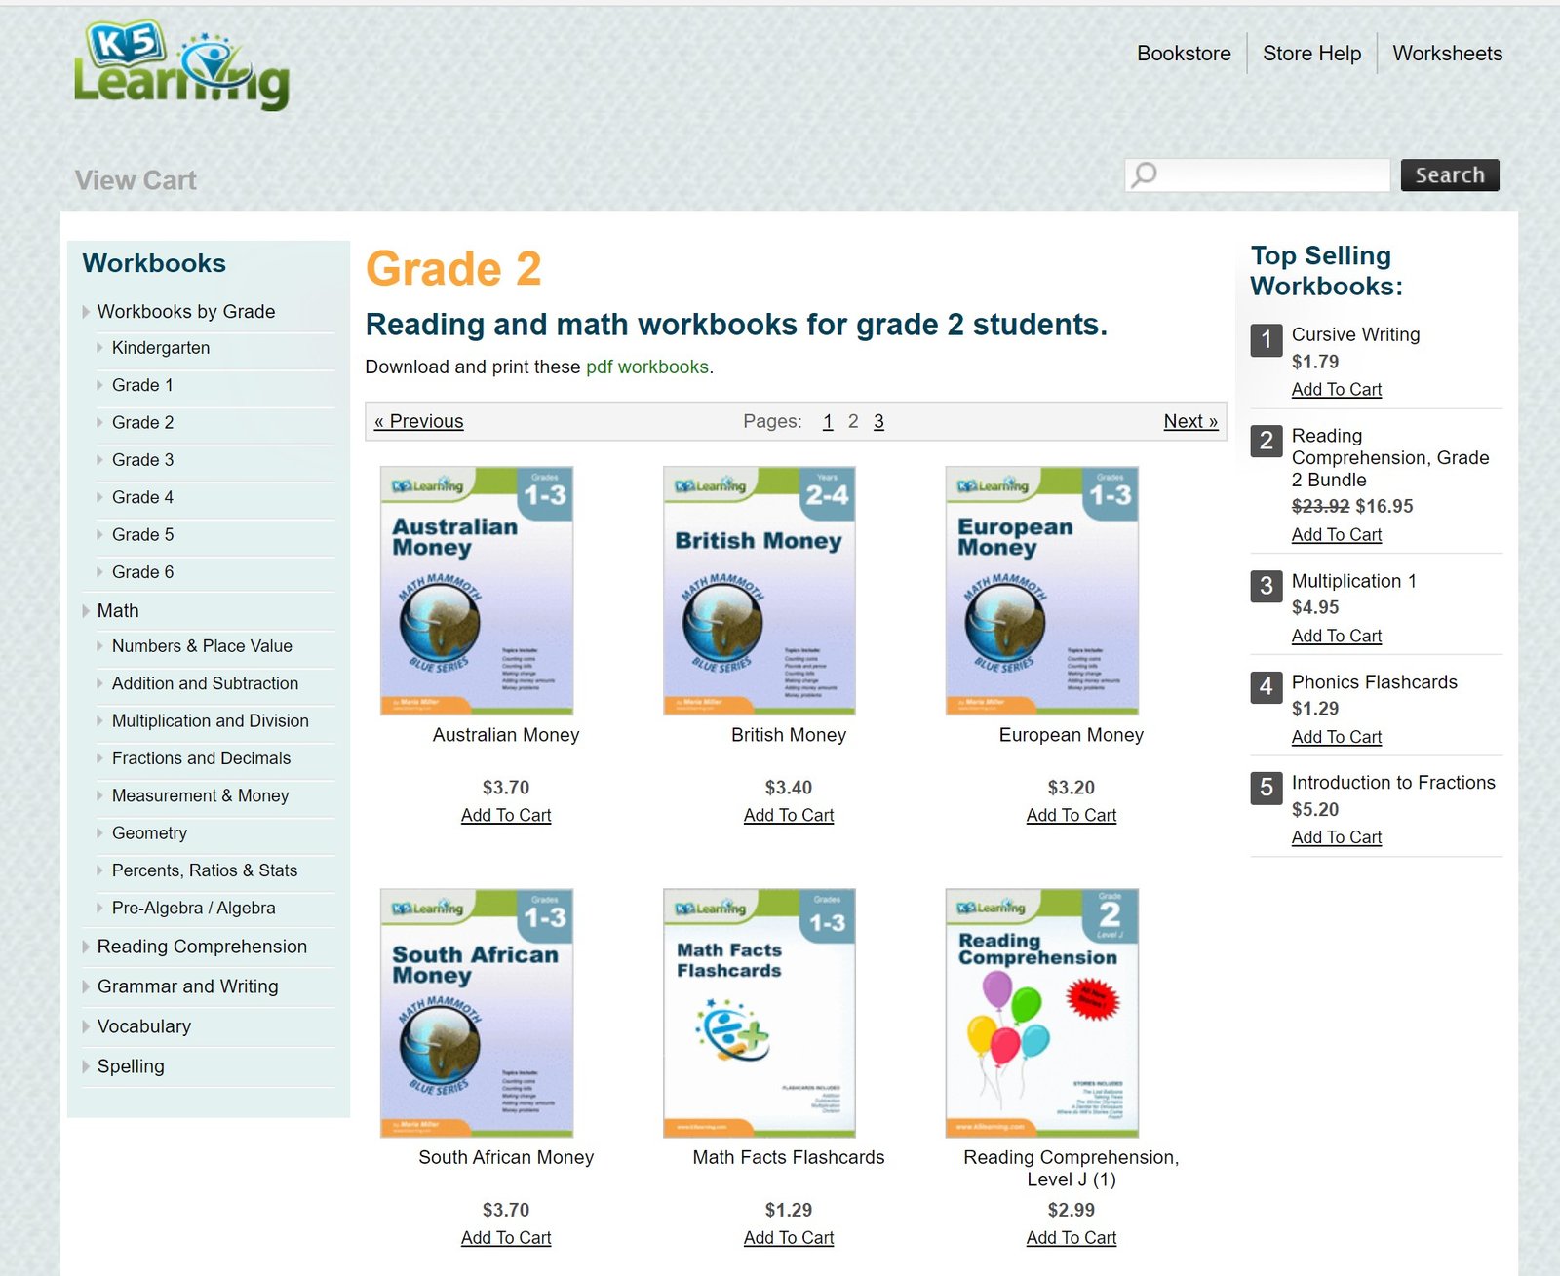Open the Australian Money workbook cover
This screenshot has height=1276, width=1560.
point(477,591)
